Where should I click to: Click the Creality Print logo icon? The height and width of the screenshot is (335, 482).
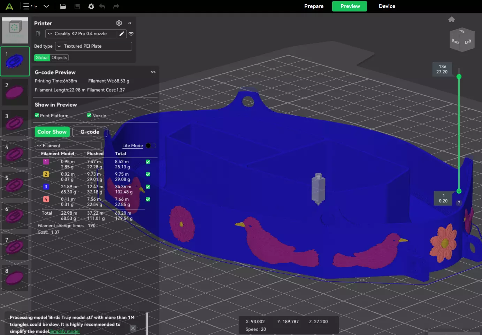(9, 6)
